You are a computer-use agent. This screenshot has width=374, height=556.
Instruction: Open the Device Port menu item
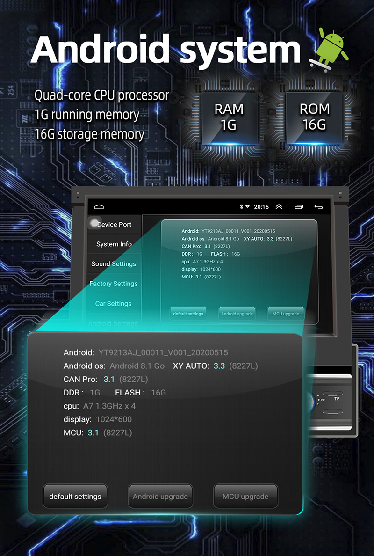[x=115, y=225]
